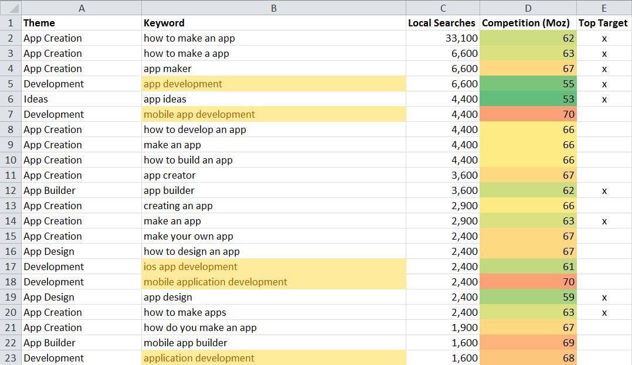Screen dimensions: 632x365
Task: Click the 'Top Target' header cell
Action: pos(604,23)
